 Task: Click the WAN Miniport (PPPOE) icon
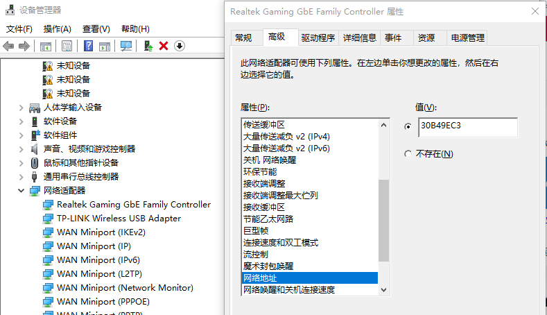pos(48,302)
